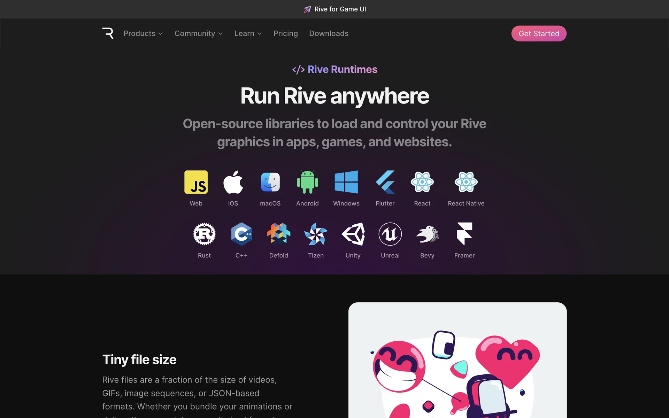Expand the Community dropdown menu

pyautogui.click(x=198, y=33)
